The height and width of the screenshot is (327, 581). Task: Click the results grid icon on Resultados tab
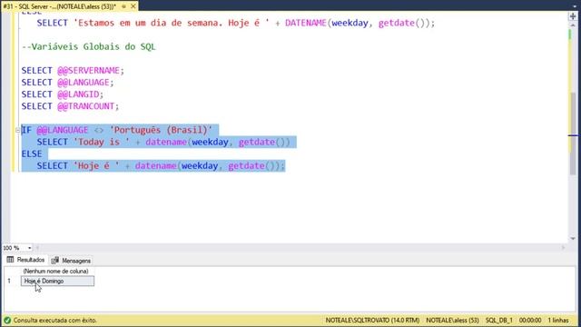(10, 260)
